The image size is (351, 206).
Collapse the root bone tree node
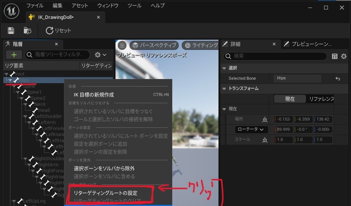(x=6, y=74)
